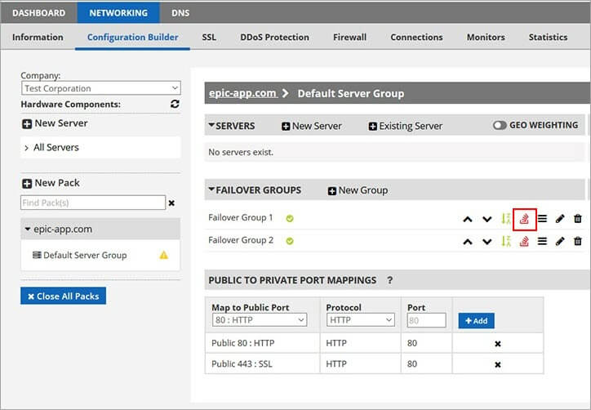Remove the Public 443 : SSL mapping
591x410 pixels.
[498, 364]
